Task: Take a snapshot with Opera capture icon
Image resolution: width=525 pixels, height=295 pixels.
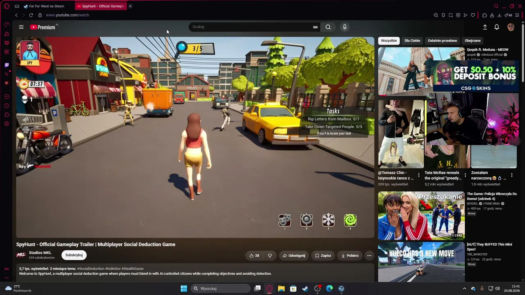Action: [451, 15]
